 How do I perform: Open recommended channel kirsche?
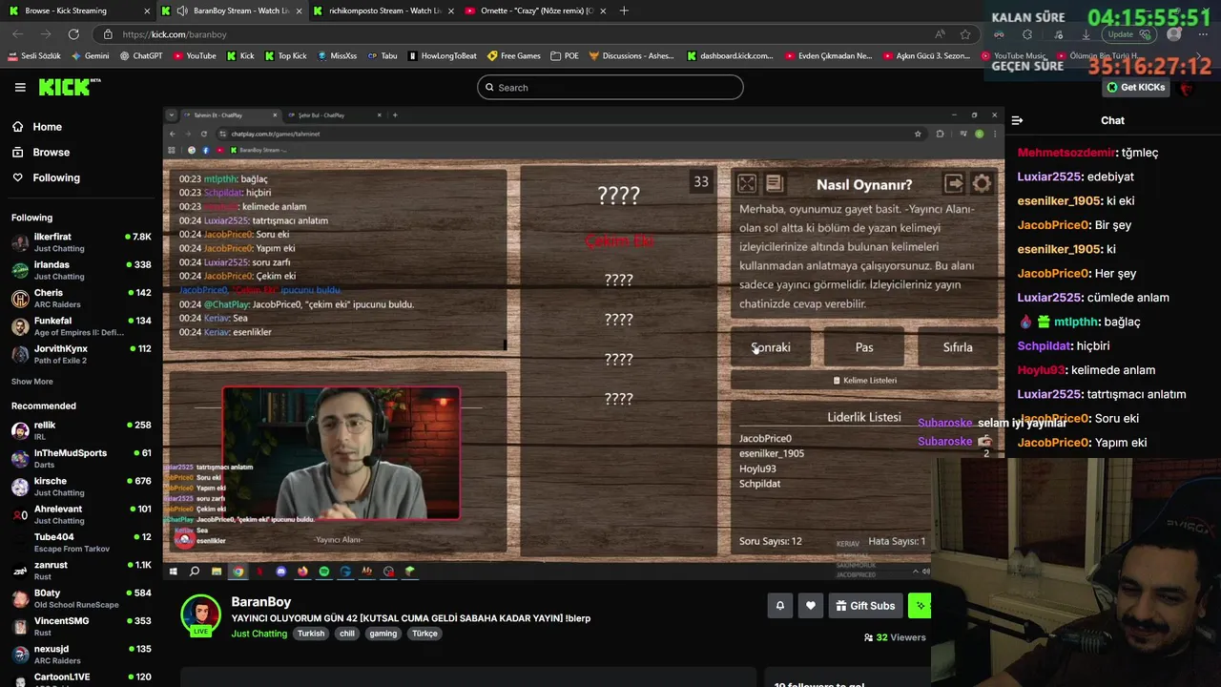tap(81, 487)
